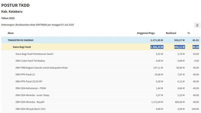Viewport: 201px width, 113px height.
Task: Click the Akun column header
Action: pos(11,33)
